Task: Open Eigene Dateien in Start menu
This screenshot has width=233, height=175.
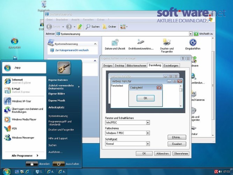Action: coord(58,80)
